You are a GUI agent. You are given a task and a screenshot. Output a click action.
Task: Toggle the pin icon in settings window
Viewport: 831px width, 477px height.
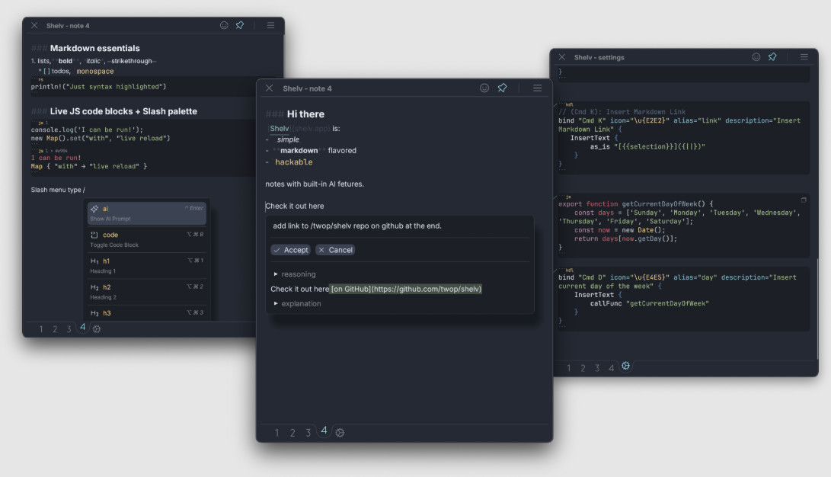click(772, 56)
